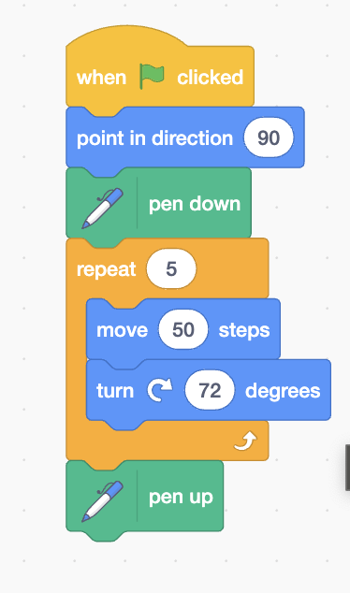
Task: Click the 'clicked' word on hat block
Action: click(x=210, y=78)
